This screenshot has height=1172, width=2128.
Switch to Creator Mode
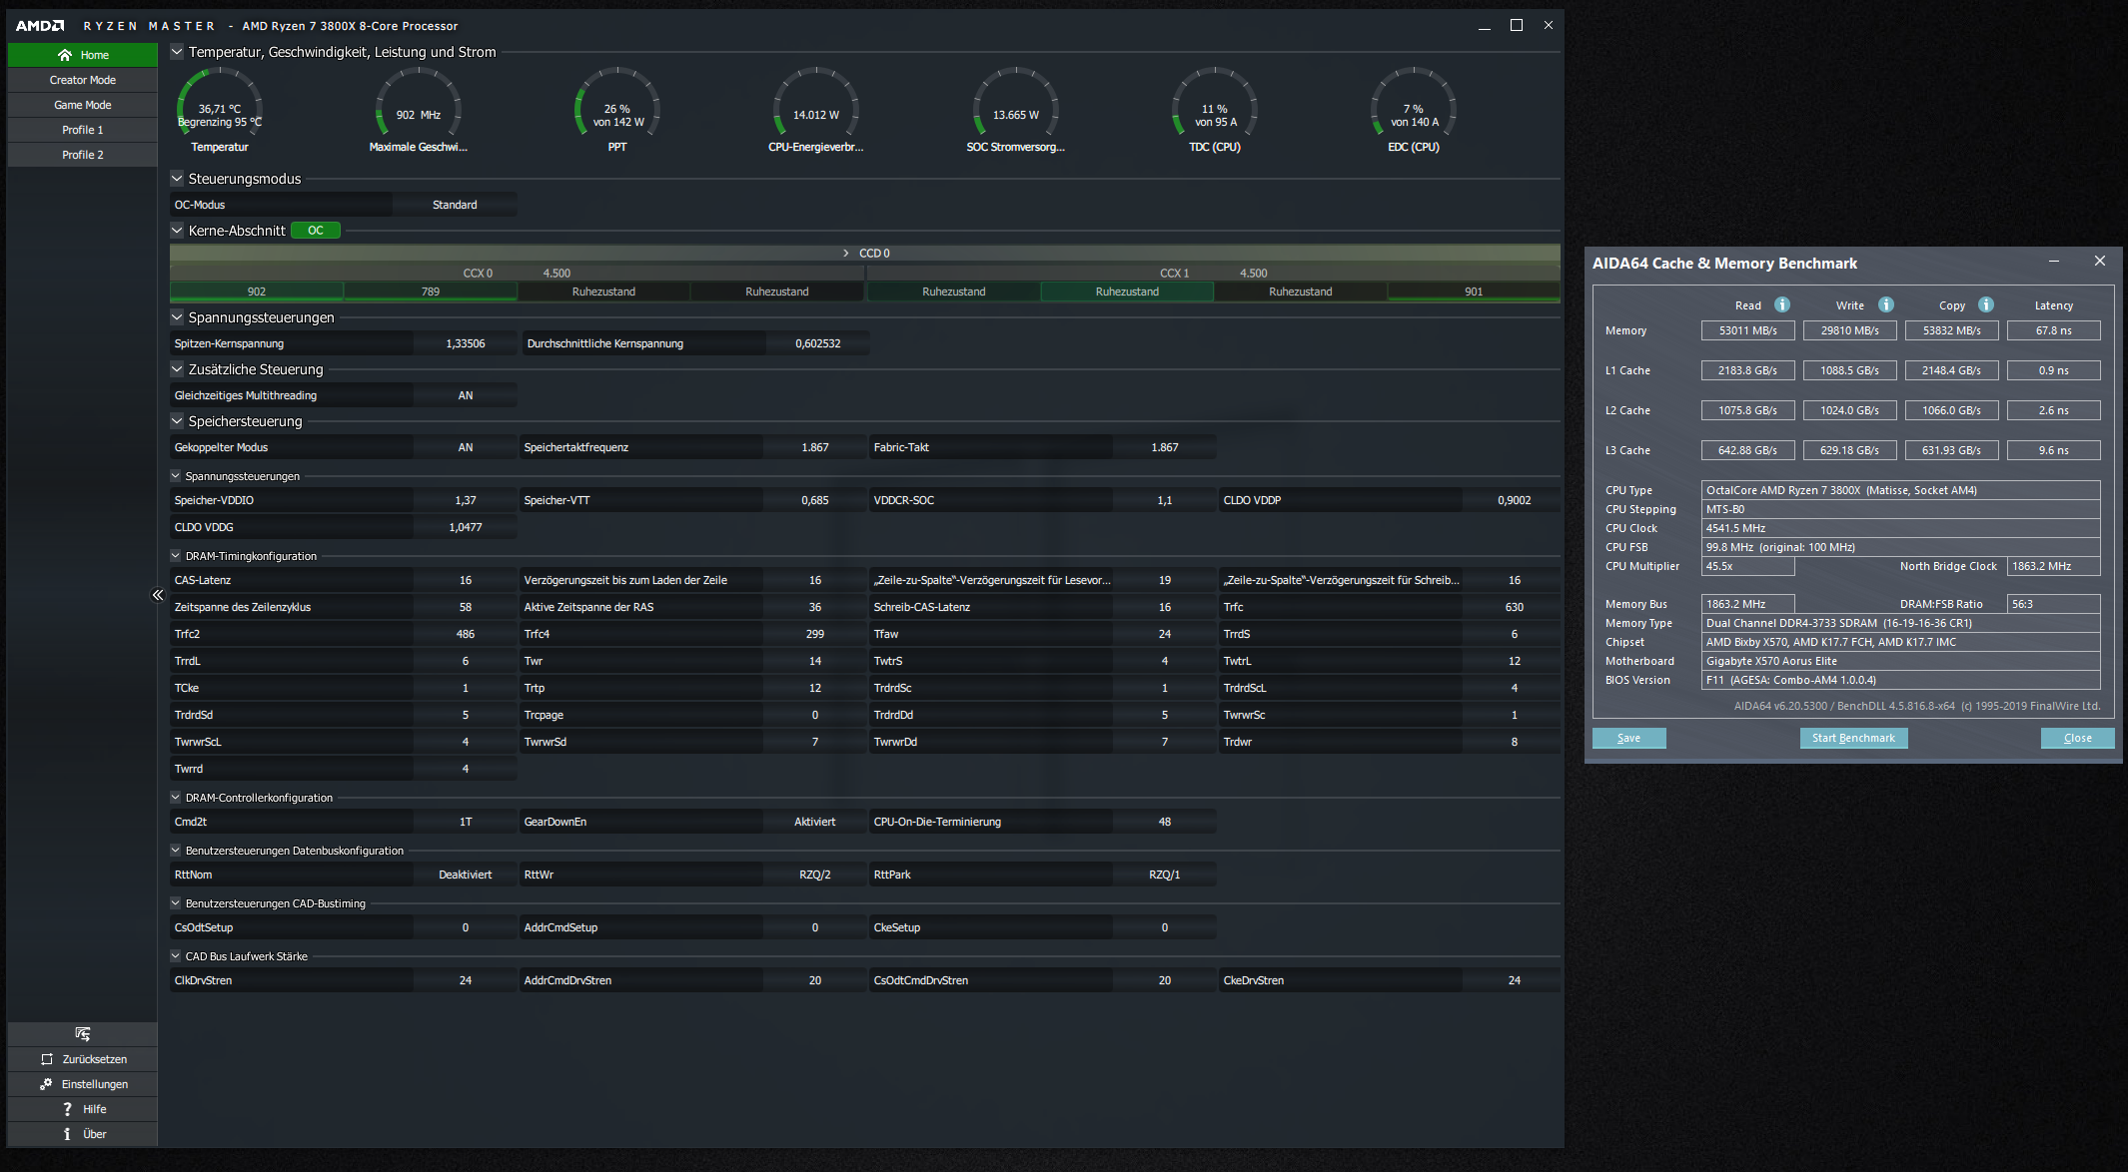[83, 80]
